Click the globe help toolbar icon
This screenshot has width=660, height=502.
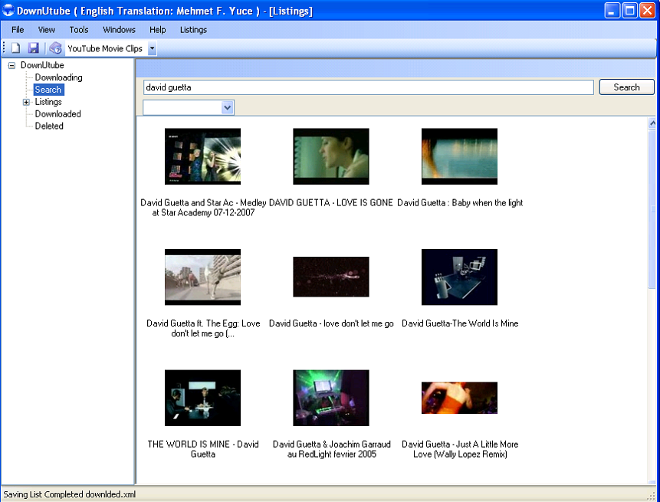pos(55,48)
